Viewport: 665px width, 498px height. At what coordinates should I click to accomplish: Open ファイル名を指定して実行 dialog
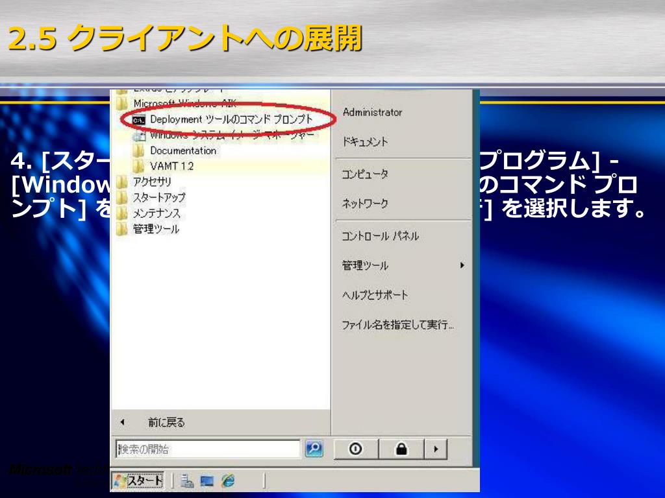398,325
